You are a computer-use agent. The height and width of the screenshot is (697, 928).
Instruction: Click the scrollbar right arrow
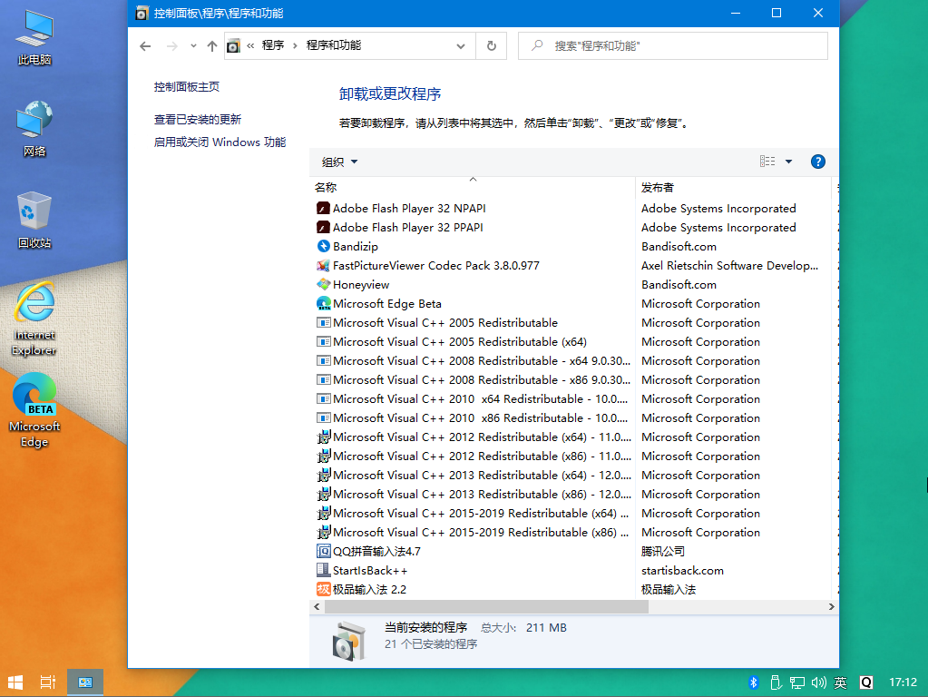pyautogui.click(x=831, y=607)
